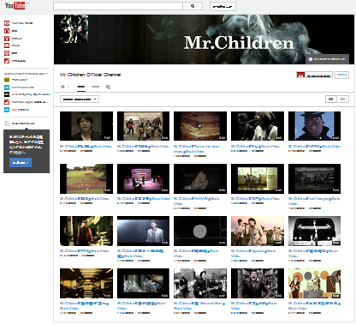Click the link overlay on channel banner
Screen dimensions: 356x325
pos(328,59)
